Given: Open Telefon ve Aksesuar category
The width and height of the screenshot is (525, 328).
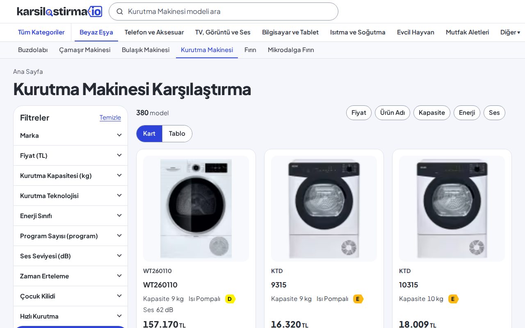Looking at the screenshot, I should point(154,32).
